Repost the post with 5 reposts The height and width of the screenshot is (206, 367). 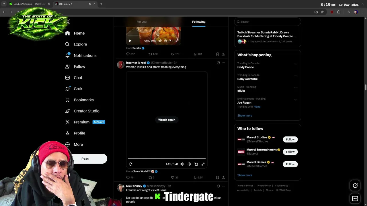click(x=151, y=177)
